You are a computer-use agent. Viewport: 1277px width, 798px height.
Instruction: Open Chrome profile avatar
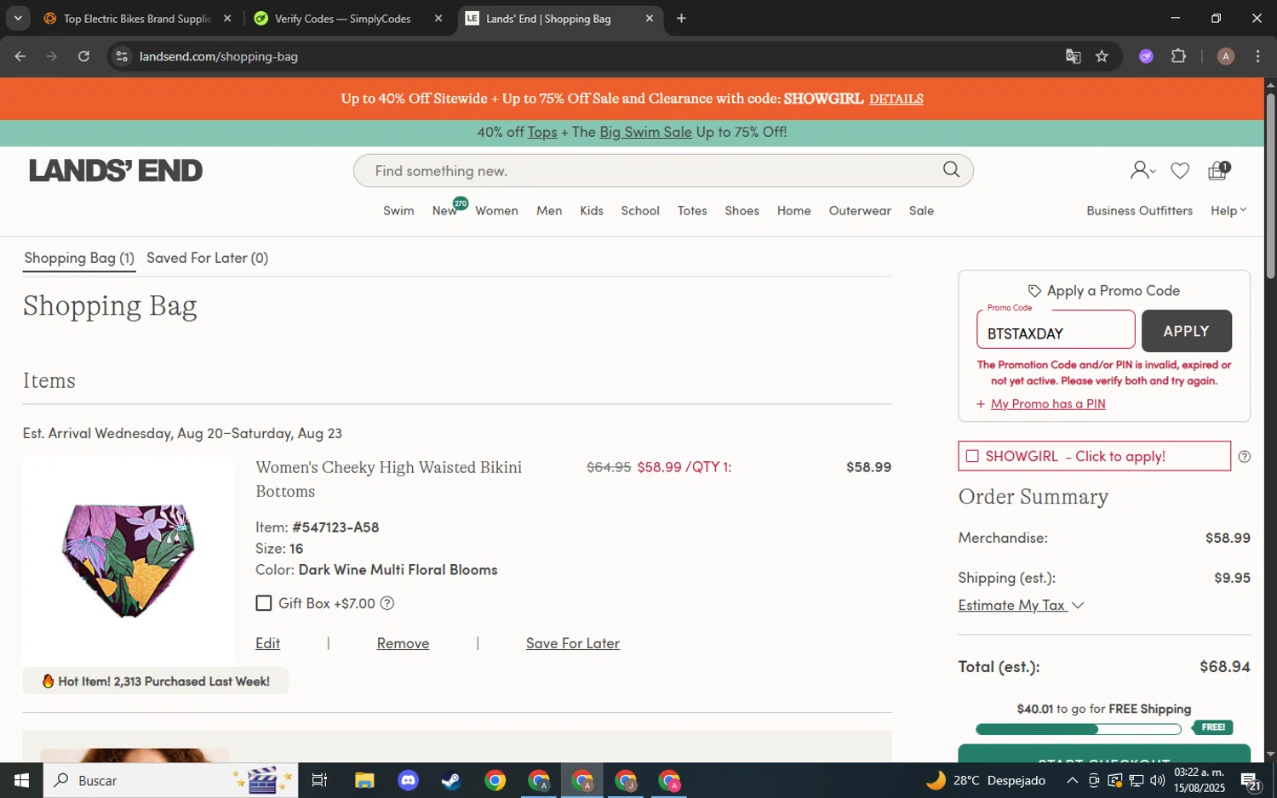point(1225,56)
